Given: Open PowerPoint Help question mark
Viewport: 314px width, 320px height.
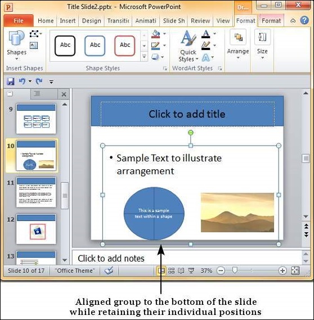Looking at the screenshot, I should pyautogui.click(x=304, y=20).
